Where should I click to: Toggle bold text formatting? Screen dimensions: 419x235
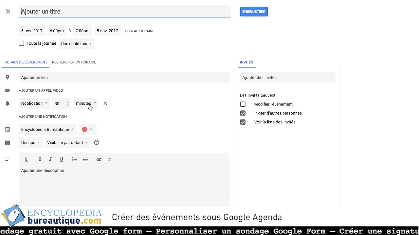pos(40,159)
